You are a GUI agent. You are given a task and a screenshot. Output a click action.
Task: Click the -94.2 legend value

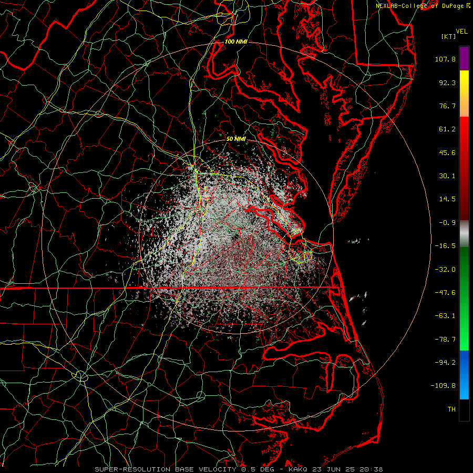[x=445, y=363]
